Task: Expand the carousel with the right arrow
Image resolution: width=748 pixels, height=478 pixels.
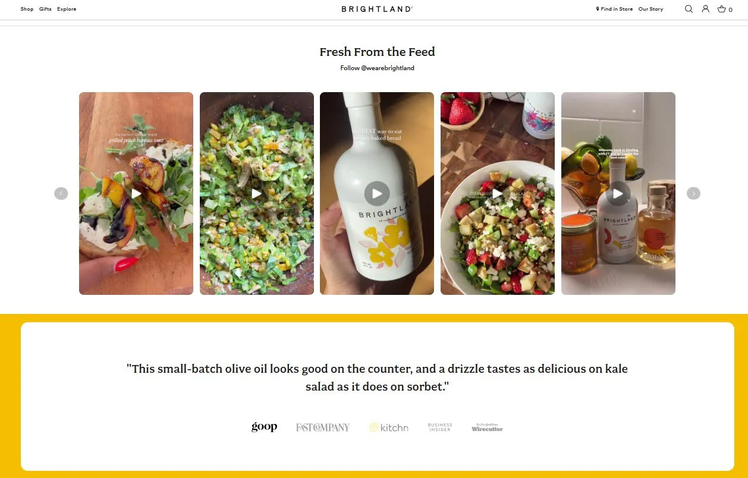Action: coord(693,193)
